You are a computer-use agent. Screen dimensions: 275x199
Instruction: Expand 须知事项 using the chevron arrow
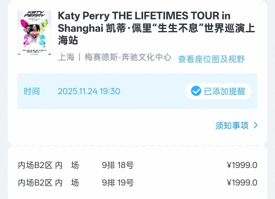tap(256, 125)
